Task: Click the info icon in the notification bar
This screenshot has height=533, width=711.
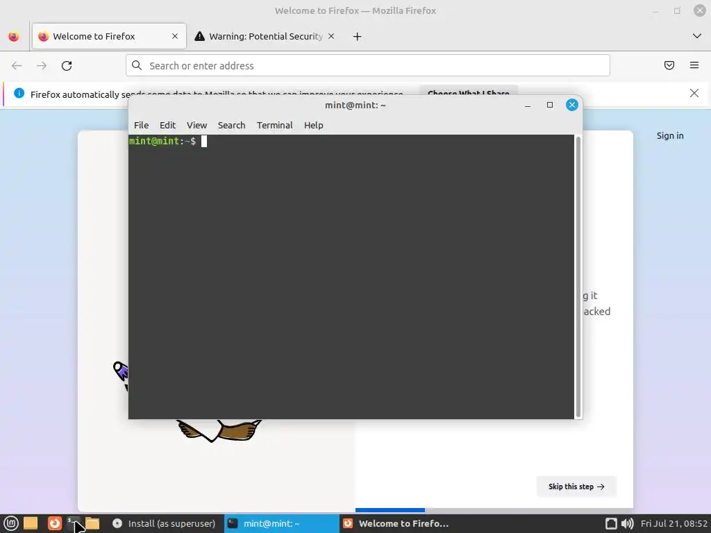Action: pyautogui.click(x=19, y=94)
